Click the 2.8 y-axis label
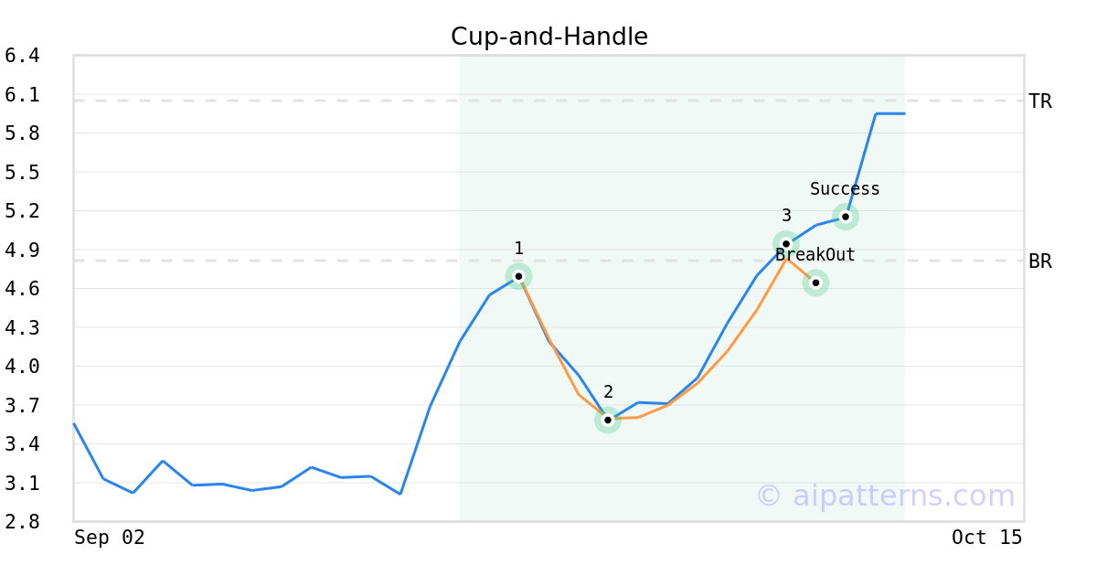 (22, 522)
